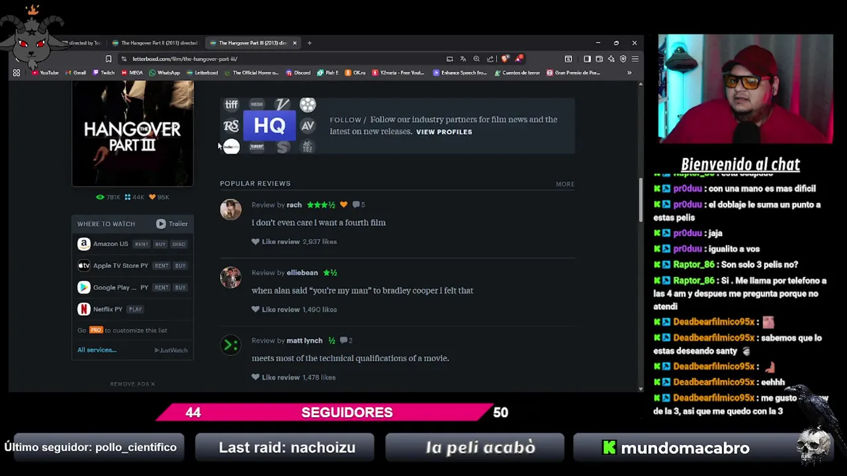Click REMOVE ADS below the sidebar
Viewport: 847px width, 476px height.
click(x=132, y=384)
